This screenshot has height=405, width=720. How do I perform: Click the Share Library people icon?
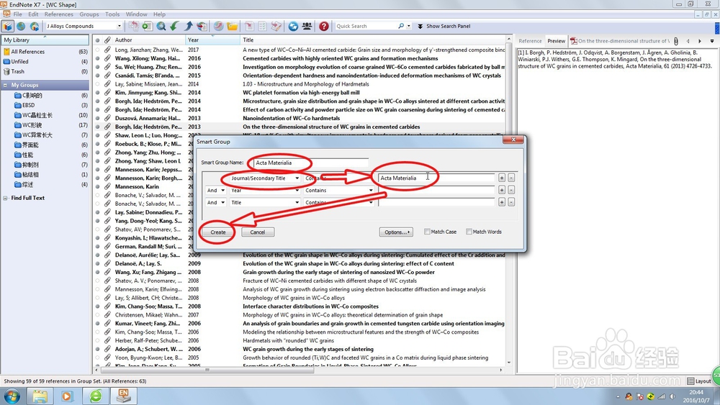[307, 26]
